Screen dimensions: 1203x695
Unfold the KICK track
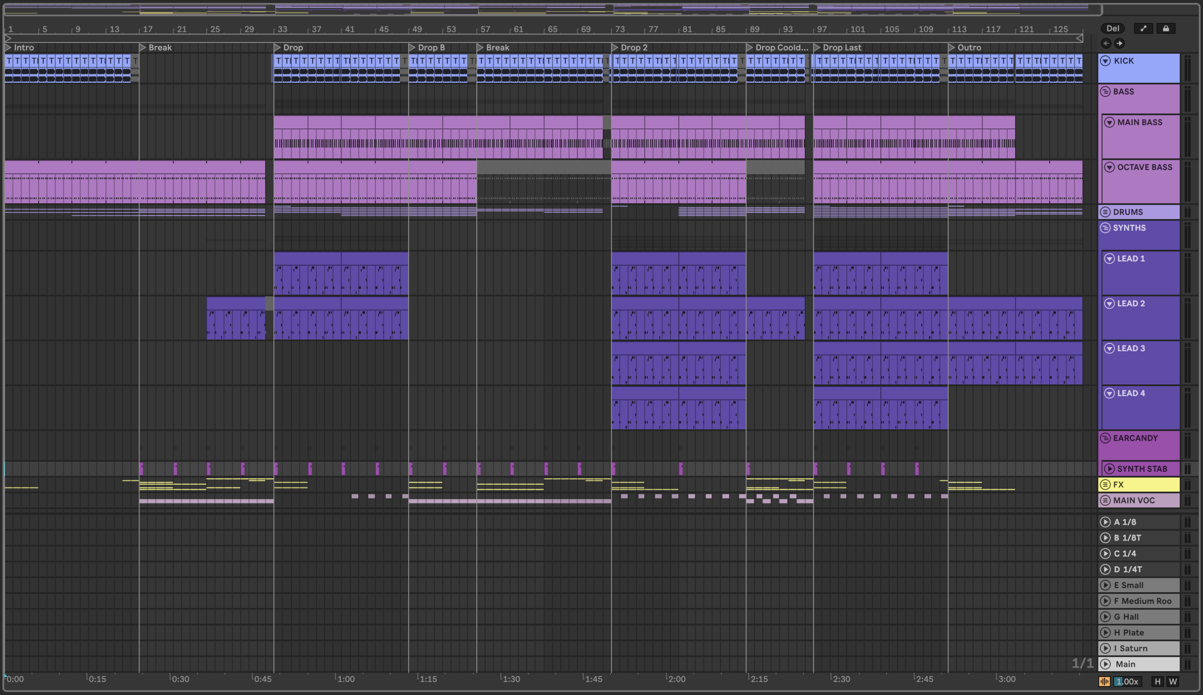click(1106, 61)
